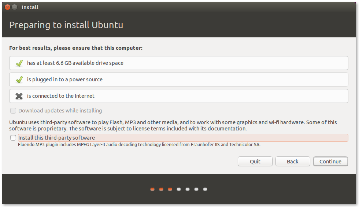Minimize the Install window
359x207 pixels.
(14, 7)
